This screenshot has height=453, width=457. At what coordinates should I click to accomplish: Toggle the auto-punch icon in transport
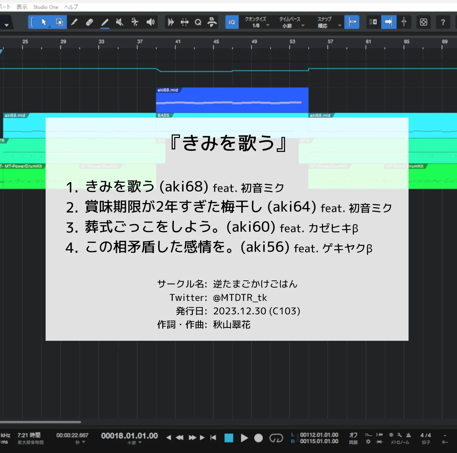tap(380, 442)
